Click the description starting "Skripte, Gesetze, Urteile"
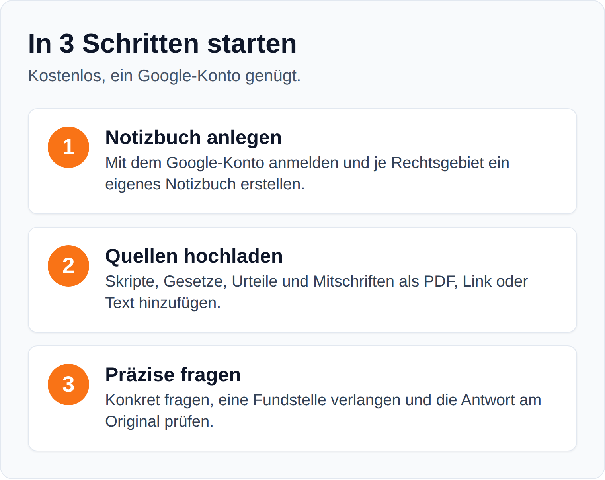605x480 pixels. click(316, 292)
